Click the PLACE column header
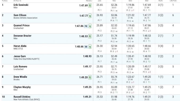This screenshot has width=180, height=101. coord(5,1)
